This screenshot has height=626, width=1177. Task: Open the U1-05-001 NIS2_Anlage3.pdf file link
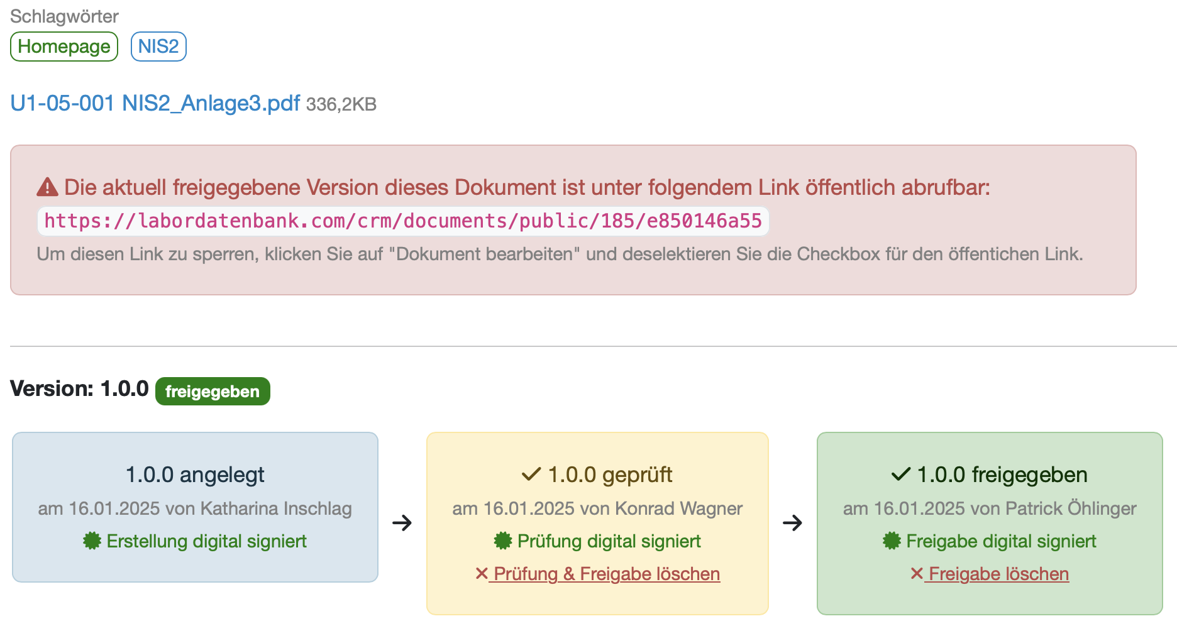point(155,103)
